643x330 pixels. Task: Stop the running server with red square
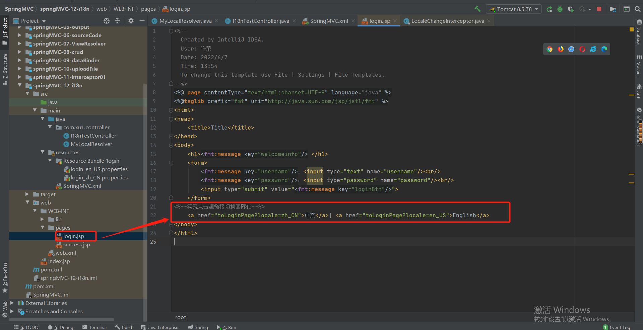[x=599, y=9]
